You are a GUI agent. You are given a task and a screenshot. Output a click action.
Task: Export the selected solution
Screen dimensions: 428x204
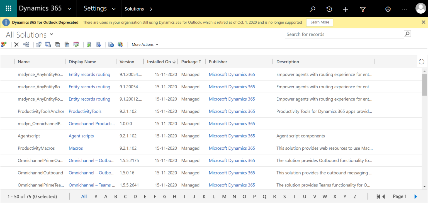click(x=98, y=44)
